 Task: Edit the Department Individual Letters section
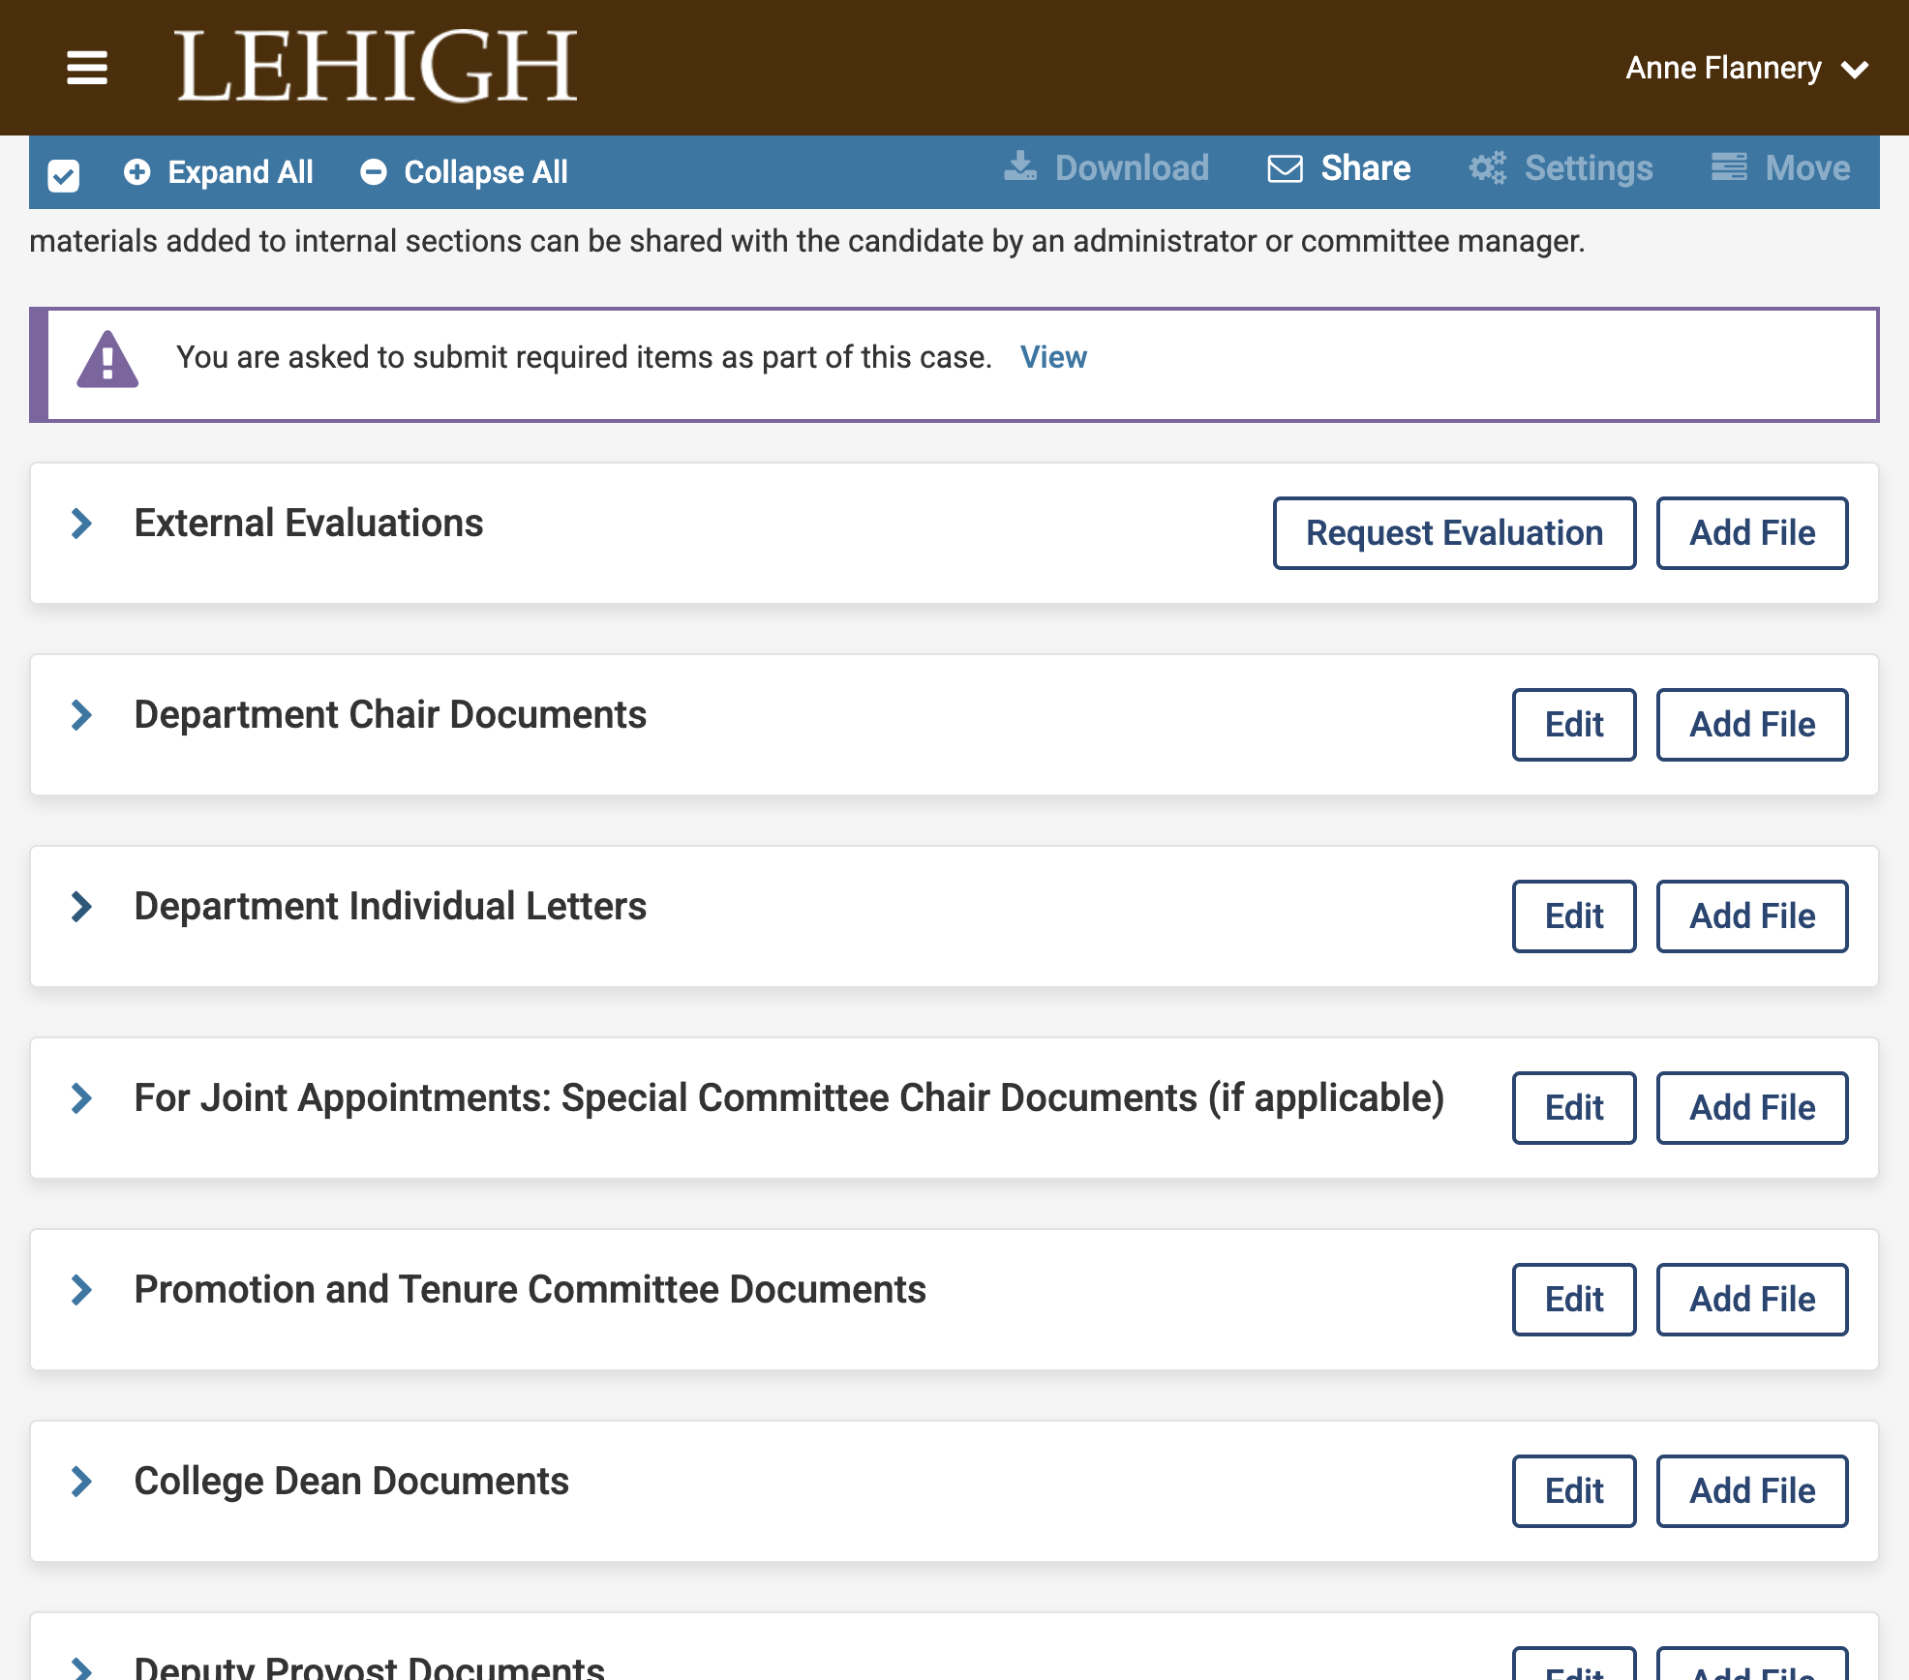1574,916
